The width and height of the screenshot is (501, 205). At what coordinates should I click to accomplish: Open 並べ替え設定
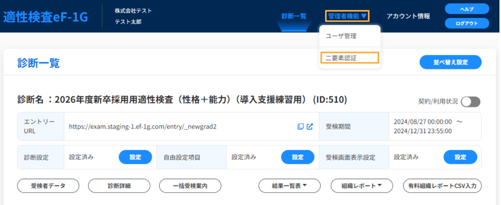451,62
